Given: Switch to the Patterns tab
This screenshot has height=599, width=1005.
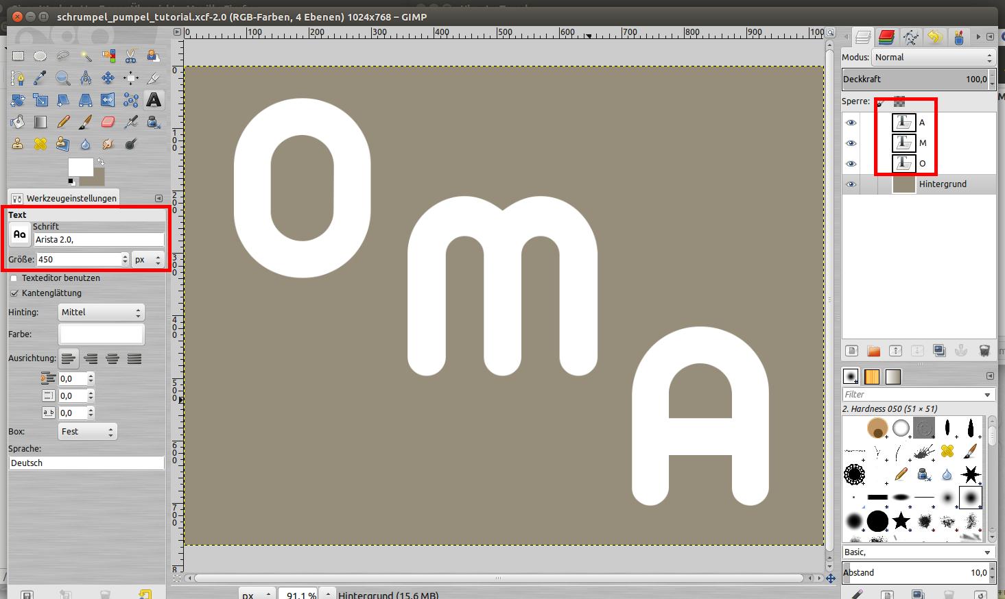Looking at the screenshot, I should pos(871,376).
